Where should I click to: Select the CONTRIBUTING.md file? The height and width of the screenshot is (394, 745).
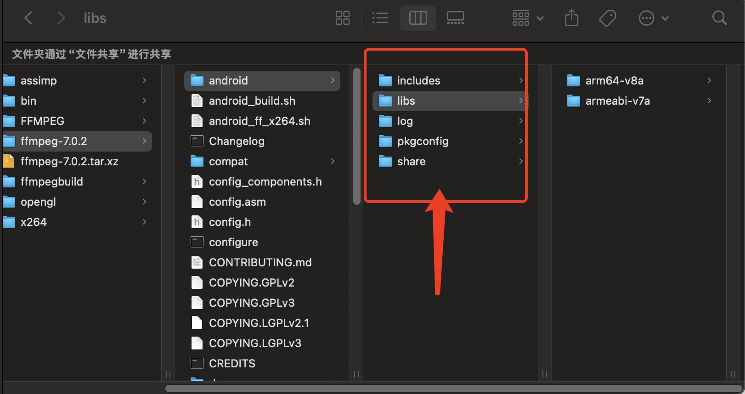(262, 263)
